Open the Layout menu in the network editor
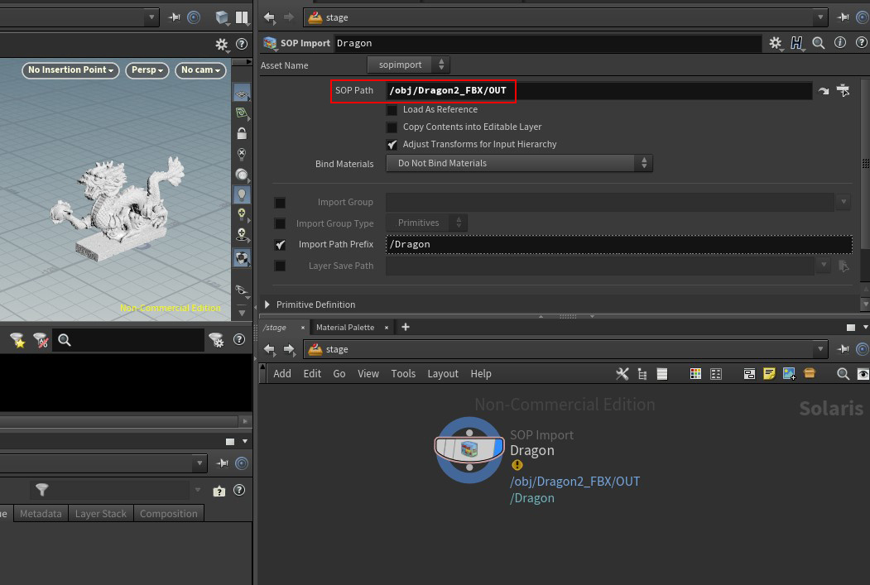 442,373
